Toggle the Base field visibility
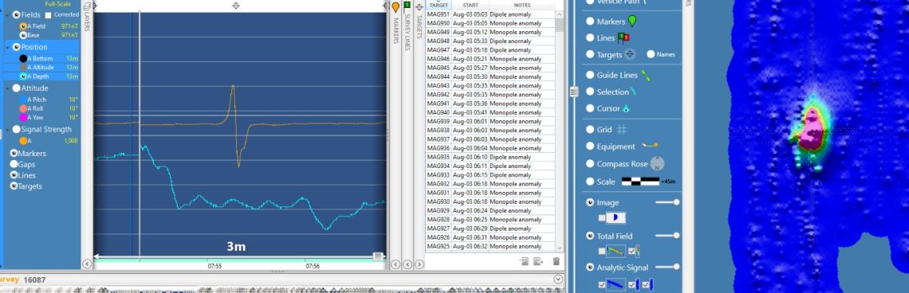Screen dimensions: 909x293 (x=23, y=35)
